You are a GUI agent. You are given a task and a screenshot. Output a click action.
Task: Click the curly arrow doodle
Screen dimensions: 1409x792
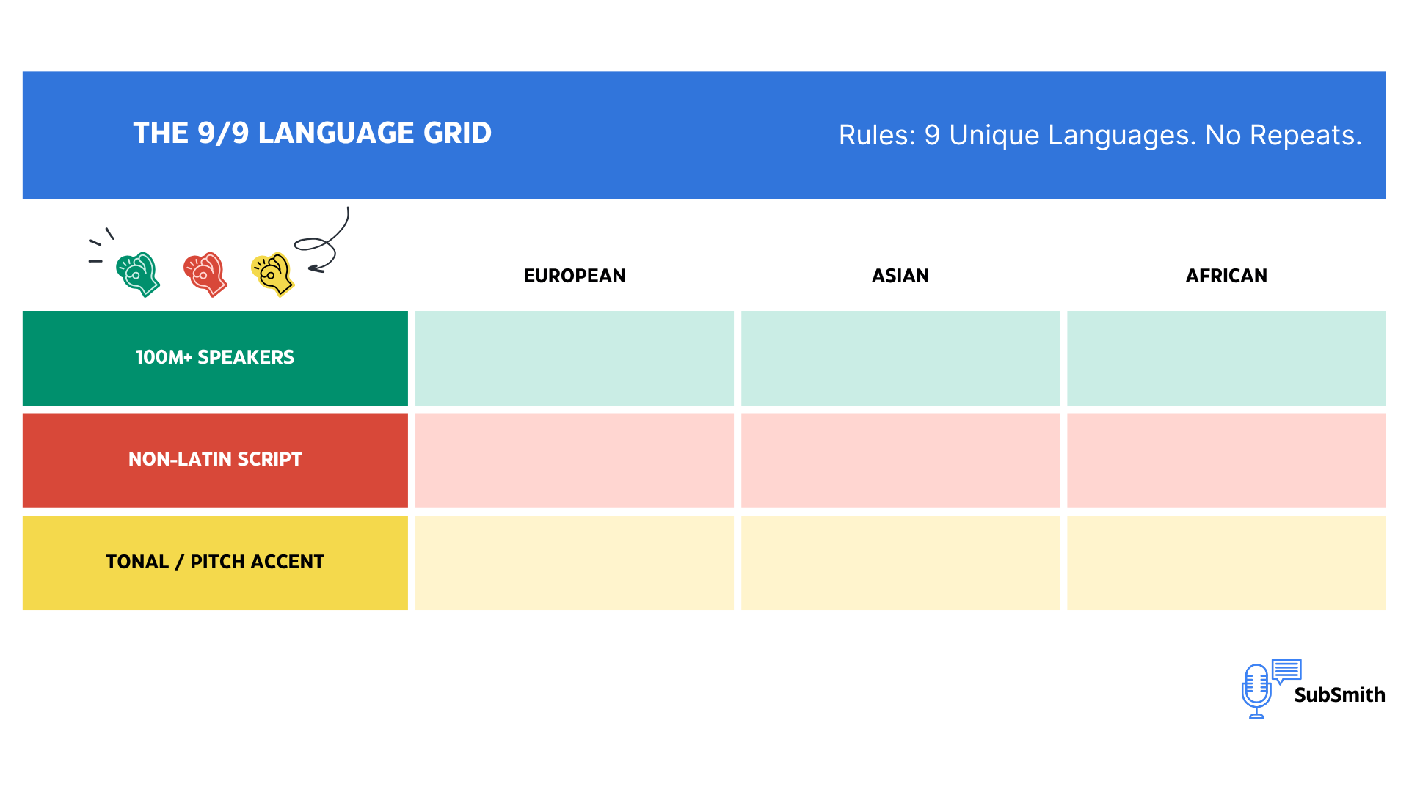[x=325, y=242]
